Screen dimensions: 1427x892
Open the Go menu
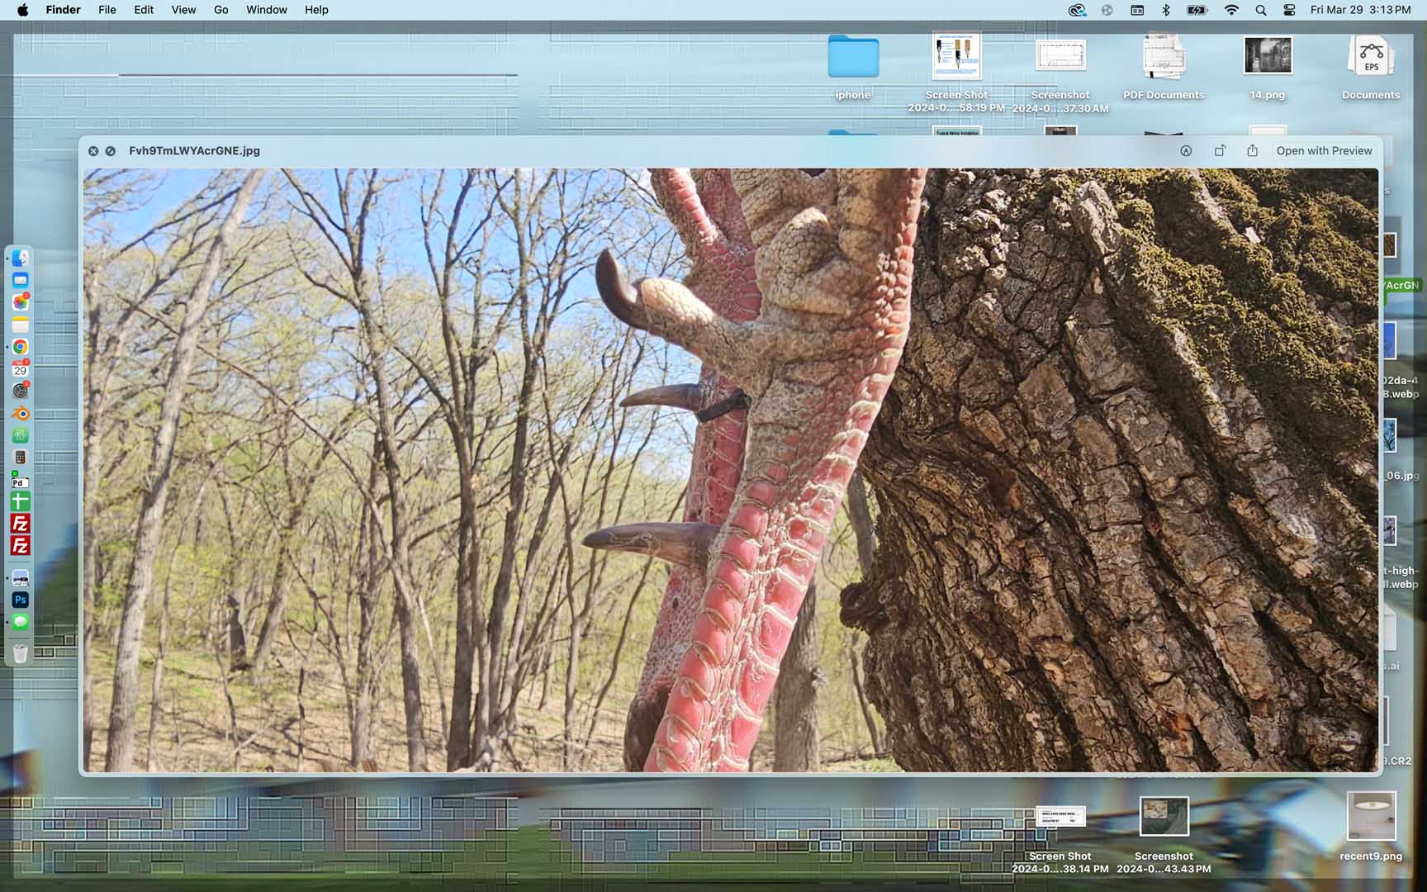point(220,10)
